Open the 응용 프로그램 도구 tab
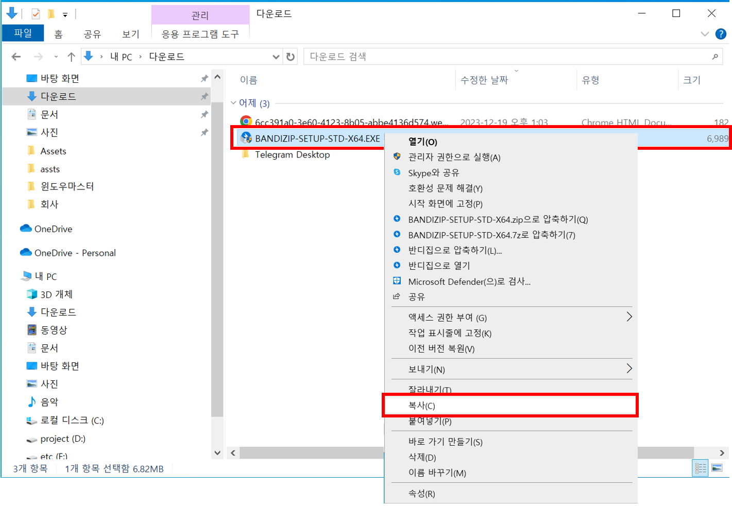This screenshot has height=506, width=732. click(x=200, y=34)
